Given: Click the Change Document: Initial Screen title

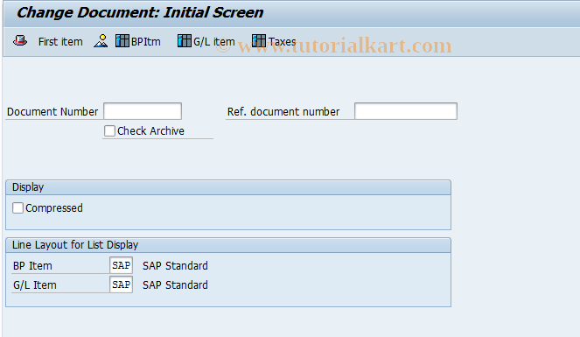Looking at the screenshot, I should click(x=140, y=12).
